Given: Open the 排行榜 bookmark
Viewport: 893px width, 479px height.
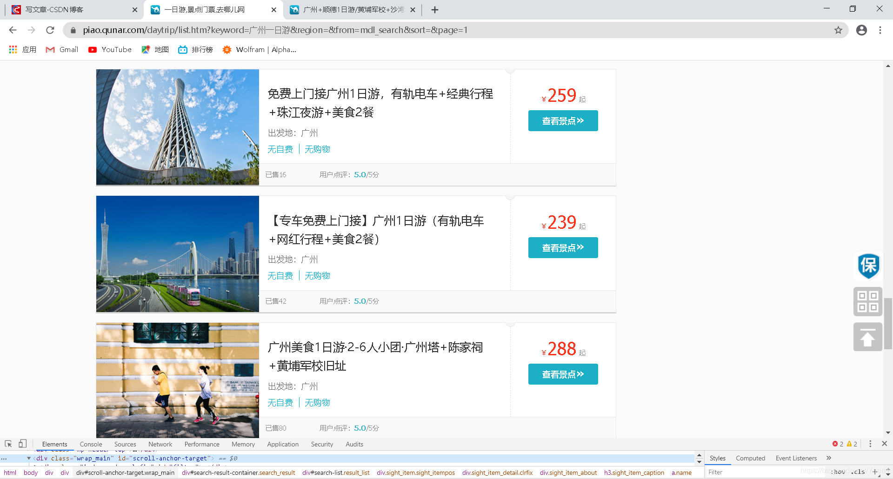Looking at the screenshot, I should pos(195,50).
